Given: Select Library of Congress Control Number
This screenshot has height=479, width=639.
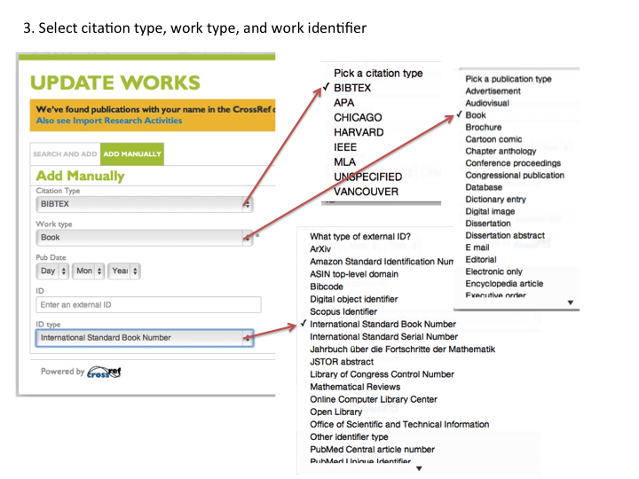Looking at the screenshot, I should [382, 374].
